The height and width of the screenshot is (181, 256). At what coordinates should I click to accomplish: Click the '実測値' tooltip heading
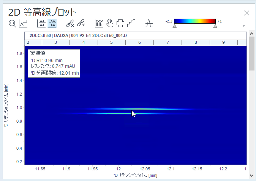(x=38, y=53)
